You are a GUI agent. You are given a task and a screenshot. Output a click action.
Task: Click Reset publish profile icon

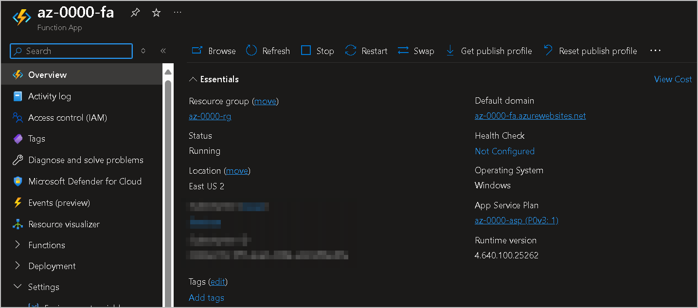click(x=548, y=51)
